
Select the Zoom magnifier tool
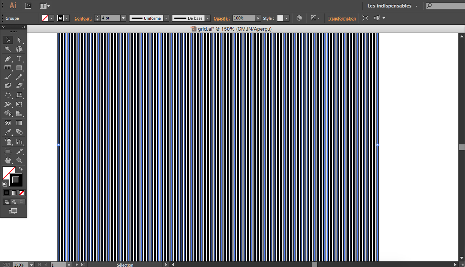click(19, 160)
